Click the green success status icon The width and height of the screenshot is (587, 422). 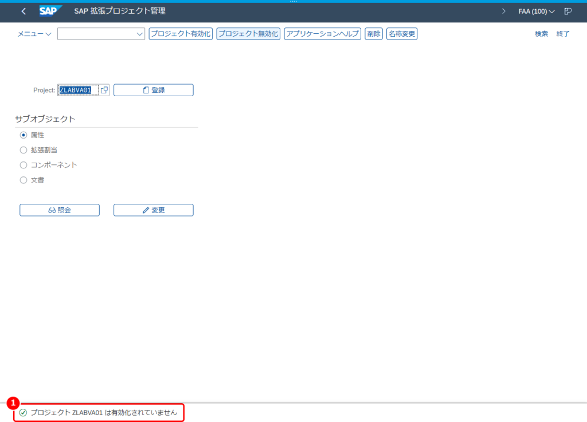point(23,413)
